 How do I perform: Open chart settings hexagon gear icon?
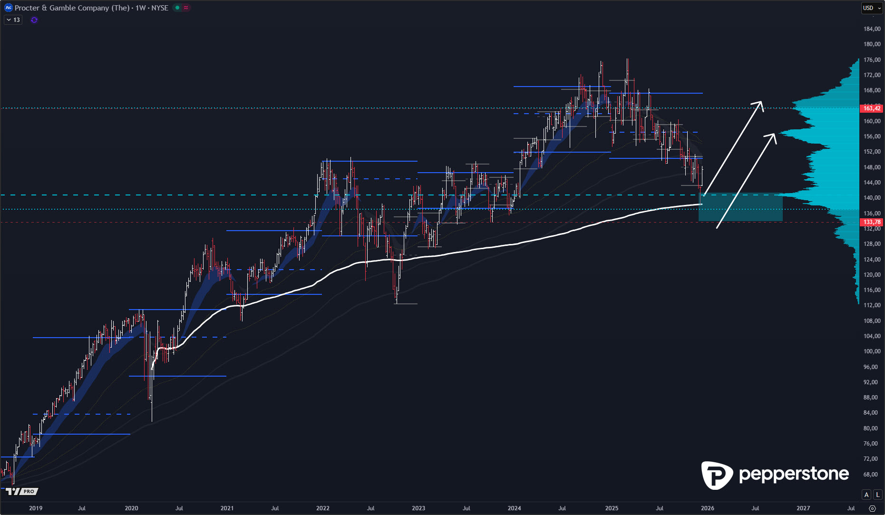[x=872, y=508]
